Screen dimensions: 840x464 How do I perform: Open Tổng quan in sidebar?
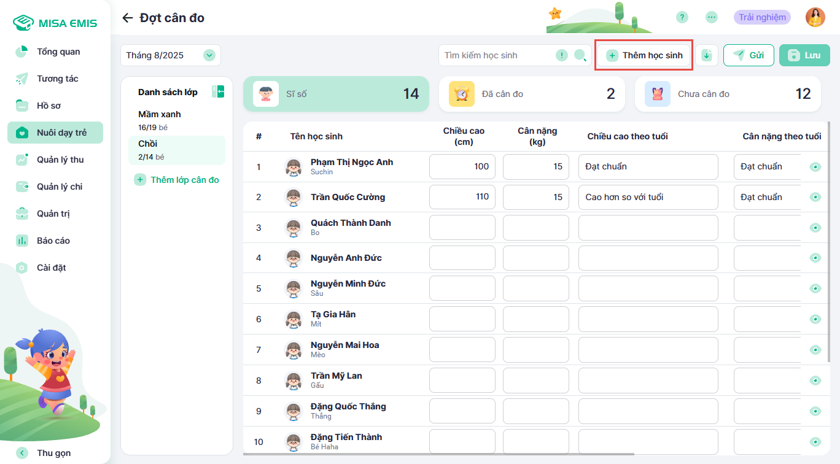point(55,52)
